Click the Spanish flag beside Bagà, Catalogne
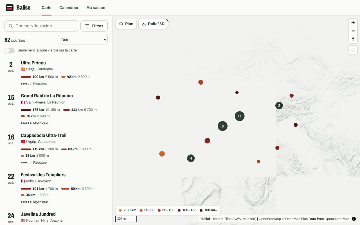The width and height of the screenshot is (360, 225). [x=23, y=69]
